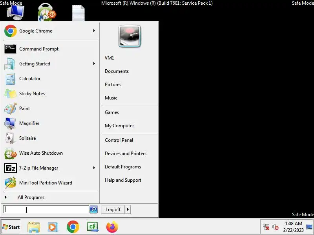Click the Getting Started icon

tap(9, 64)
